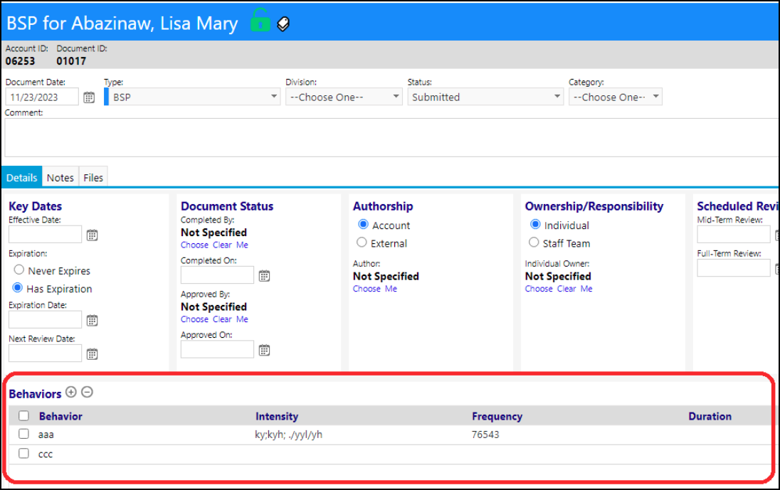780x490 pixels.
Task: Select External authorship radio button
Action: (362, 243)
